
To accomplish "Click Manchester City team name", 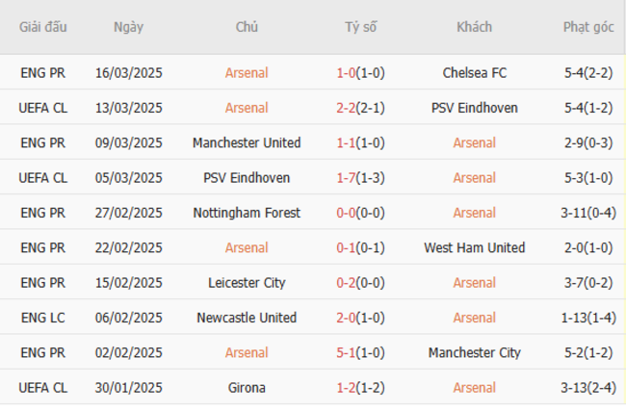I will (x=474, y=352).
